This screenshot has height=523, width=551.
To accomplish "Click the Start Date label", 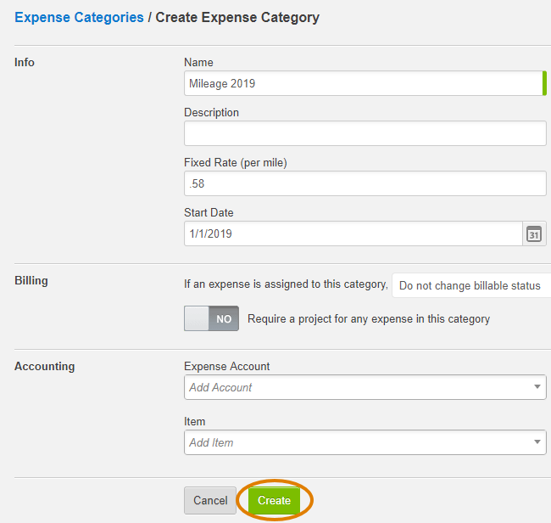I will 209,212.
